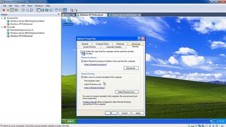The width and height of the screenshot is (226, 127).
Task: Click the tray icon beside the clock
Action: tap(214, 121)
